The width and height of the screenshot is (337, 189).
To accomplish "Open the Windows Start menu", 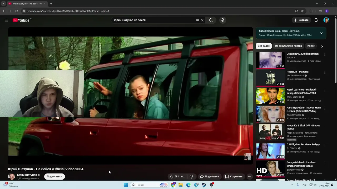I will point(126,185).
